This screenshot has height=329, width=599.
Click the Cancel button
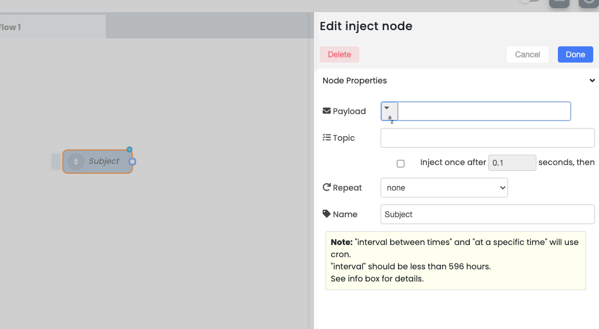coord(527,54)
